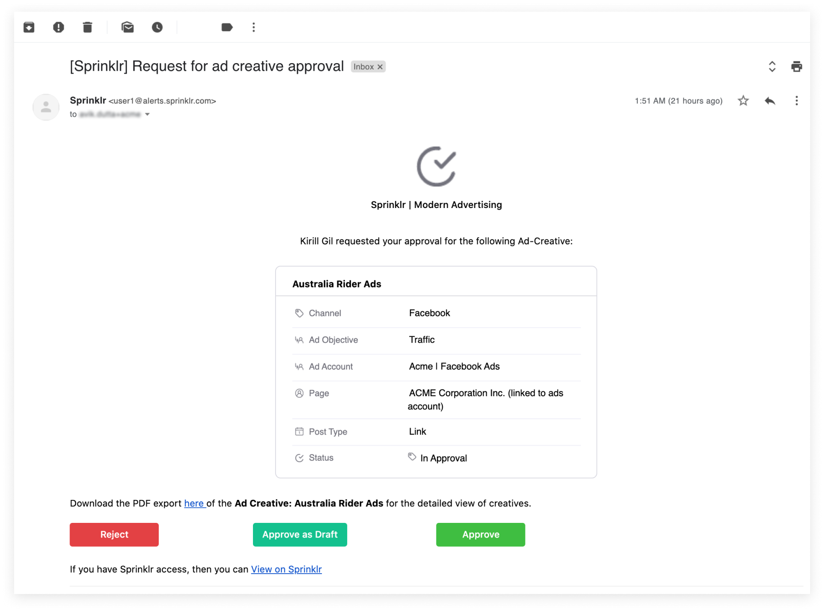Click 'Kirill Gil requested your approval' sentence
823x609 pixels.
(436, 241)
